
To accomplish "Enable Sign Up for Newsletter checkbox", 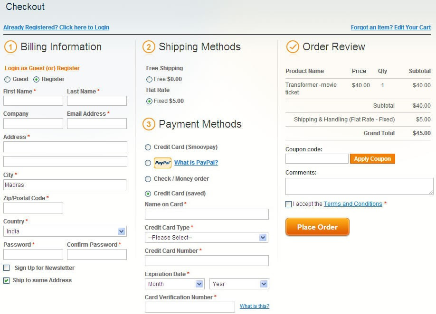I will point(6,268).
